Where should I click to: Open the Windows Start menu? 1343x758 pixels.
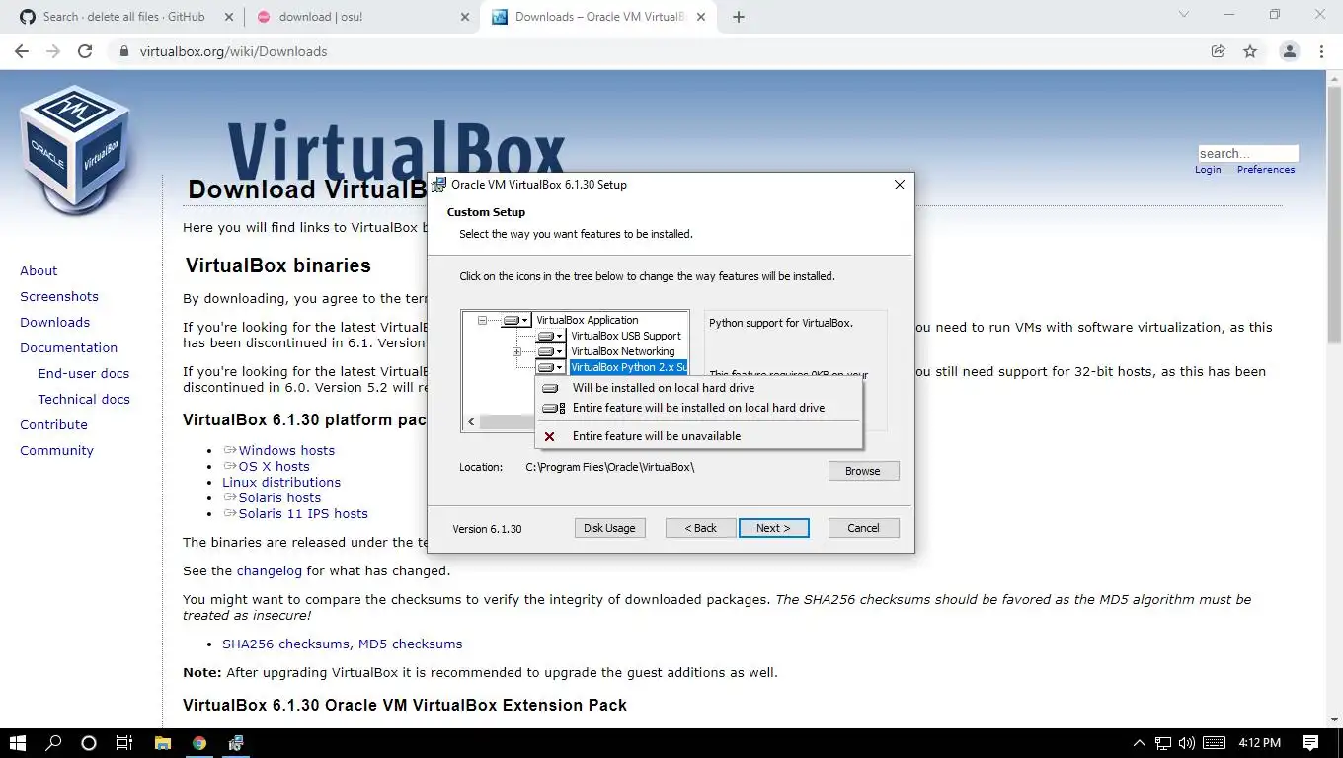point(18,743)
